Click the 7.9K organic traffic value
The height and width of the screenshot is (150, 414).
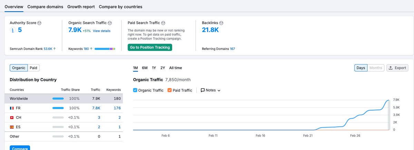[x=75, y=30]
